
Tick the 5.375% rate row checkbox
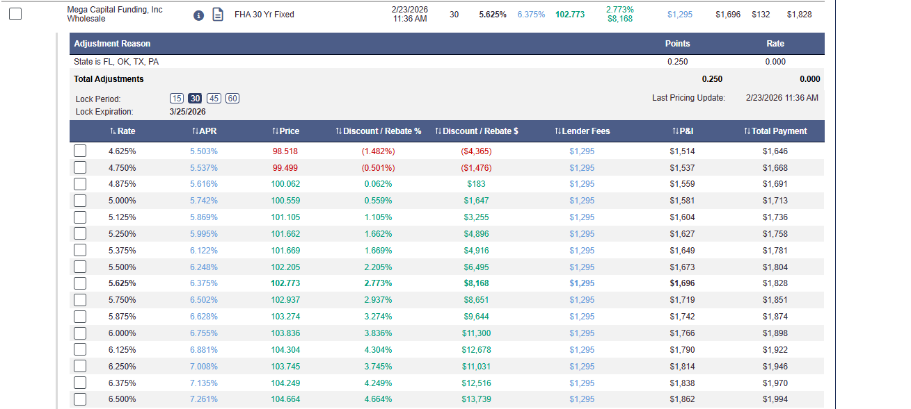tap(80, 251)
